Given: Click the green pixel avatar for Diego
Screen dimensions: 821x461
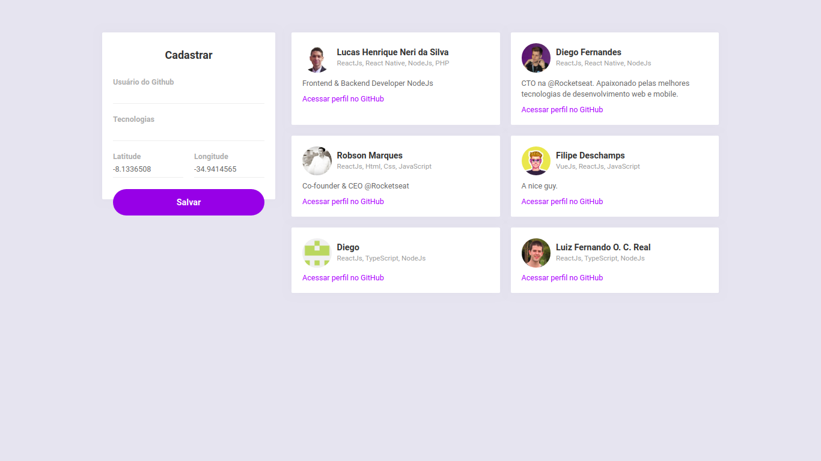Looking at the screenshot, I should pyautogui.click(x=317, y=253).
